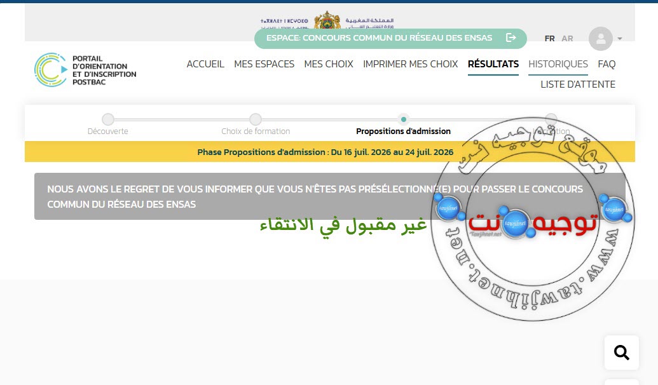Click the Portail d'Orientation Postbac logo
This screenshot has height=385, width=658.
click(85, 70)
